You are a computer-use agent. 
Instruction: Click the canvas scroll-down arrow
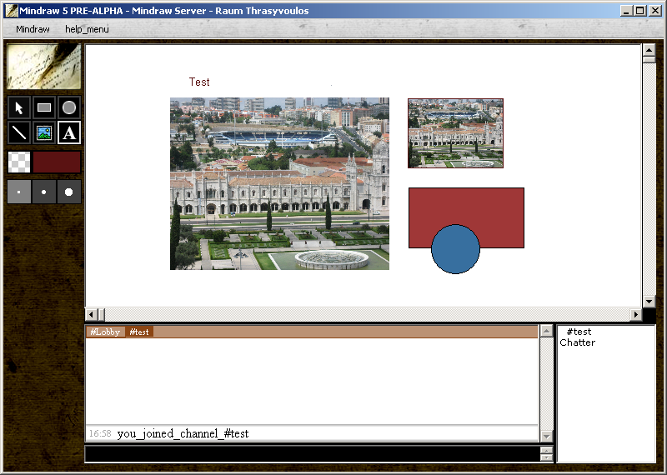coord(649,301)
